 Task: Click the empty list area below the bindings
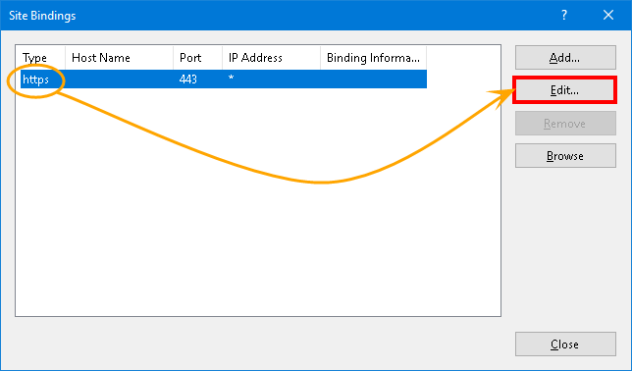pos(258,242)
